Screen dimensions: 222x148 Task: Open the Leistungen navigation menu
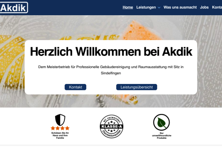[x=146, y=7]
